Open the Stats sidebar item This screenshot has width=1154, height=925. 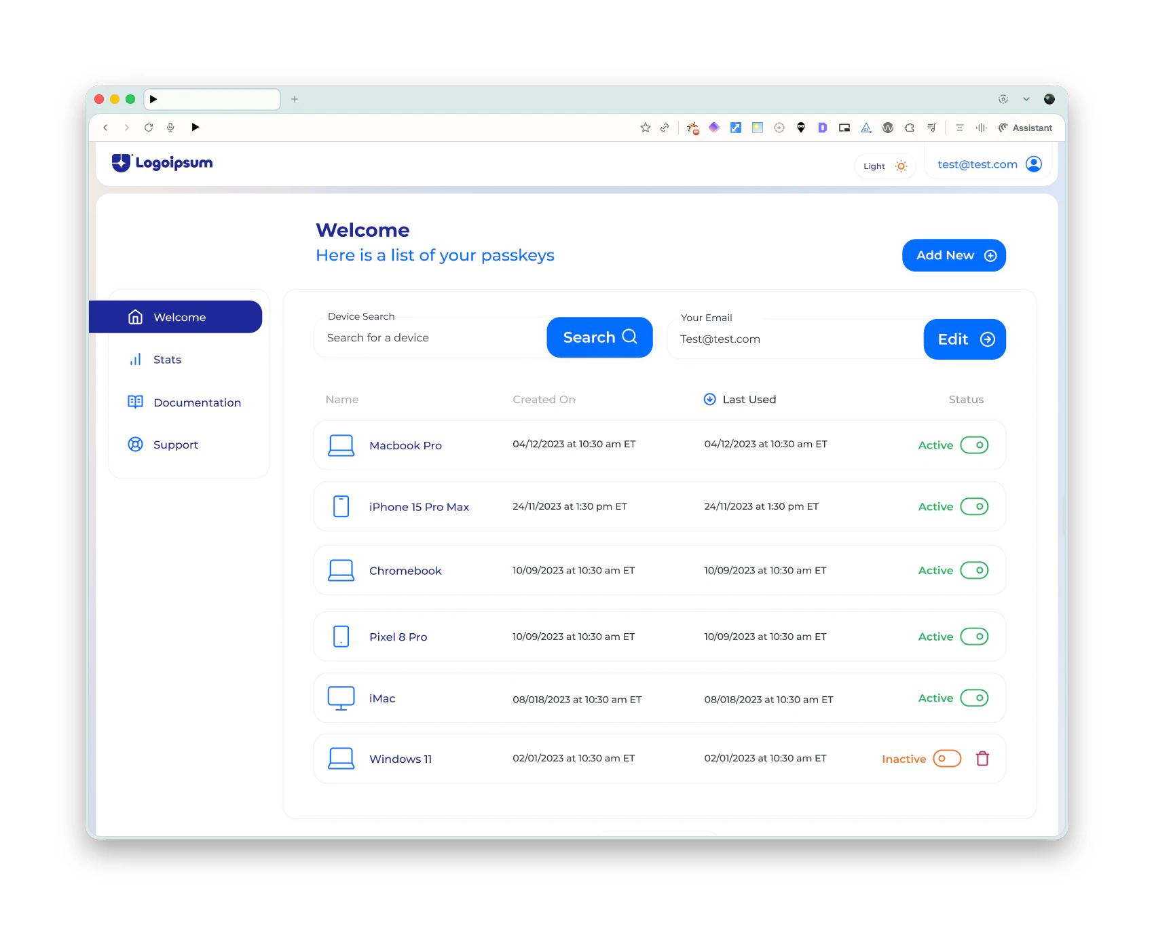point(155,360)
